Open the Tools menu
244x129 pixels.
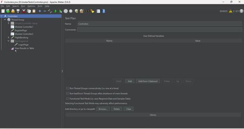pos(40,6)
